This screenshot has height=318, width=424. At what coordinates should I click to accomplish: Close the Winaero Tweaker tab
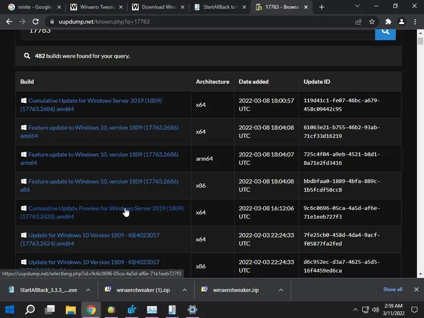(x=121, y=7)
